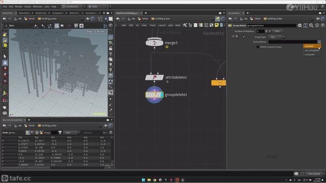The width and height of the screenshot is (326, 183).
Task: Click the Group filter field in spreadsheet
Action: coord(54,133)
